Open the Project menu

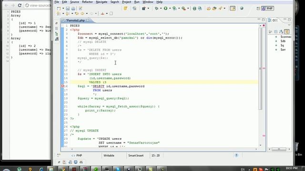[x=126, y=2]
